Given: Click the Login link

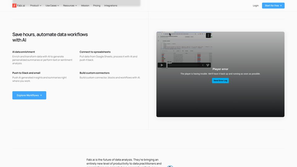Looking at the screenshot, I should pos(256,6).
